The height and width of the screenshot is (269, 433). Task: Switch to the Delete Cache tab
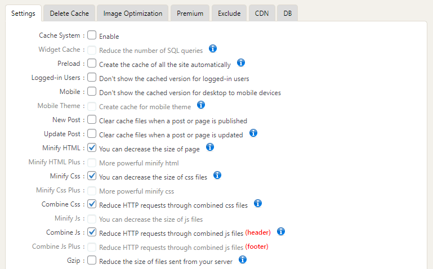tap(69, 13)
